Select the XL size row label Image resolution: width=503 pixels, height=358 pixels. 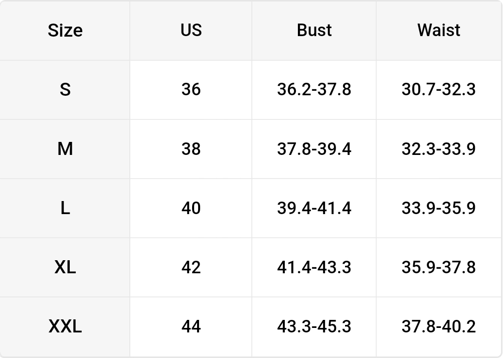(65, 267)
